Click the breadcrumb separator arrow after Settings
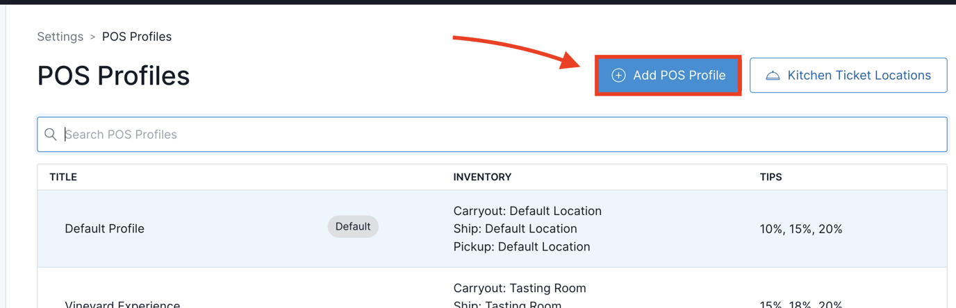 point(92,37)
